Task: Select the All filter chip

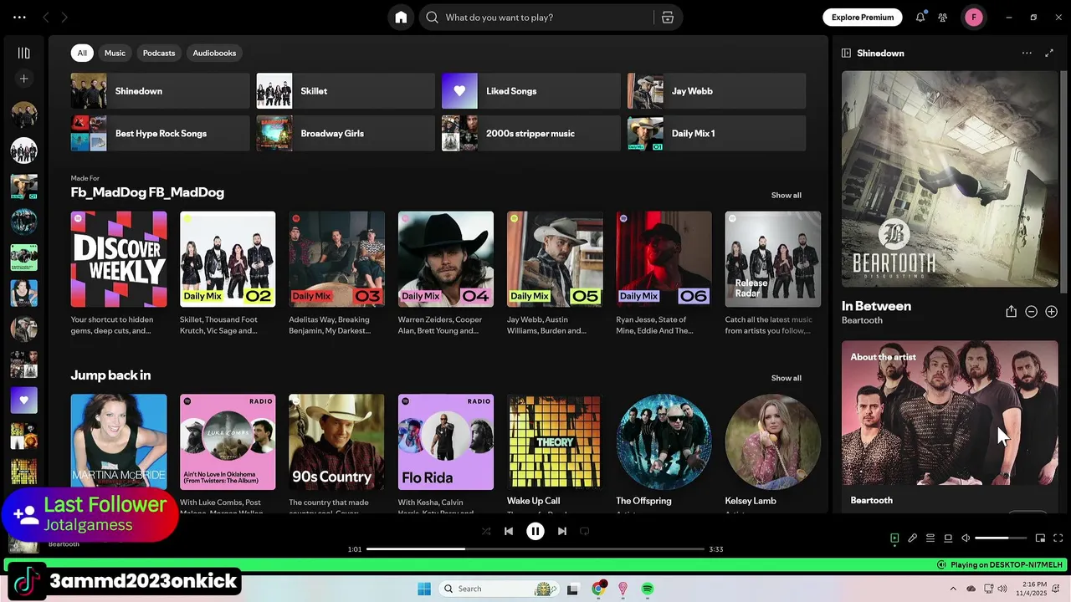Action: (82, 53)
